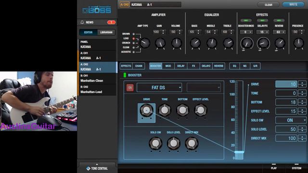Open the News notifications bell
This screenshot has width=308, height=173.
82,23
